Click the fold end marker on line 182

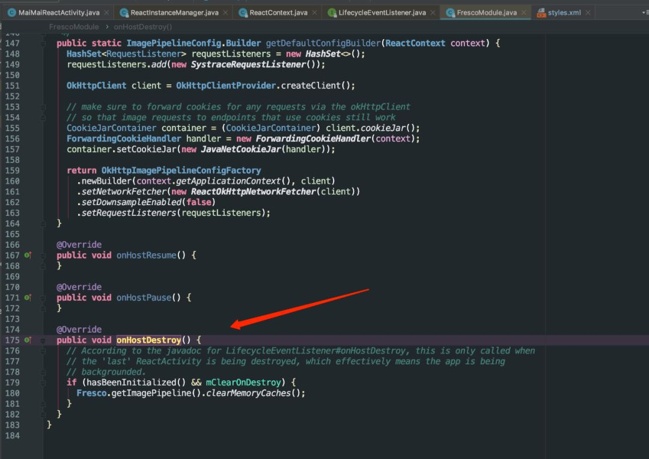pyautogui.click(x=43, y=414)
